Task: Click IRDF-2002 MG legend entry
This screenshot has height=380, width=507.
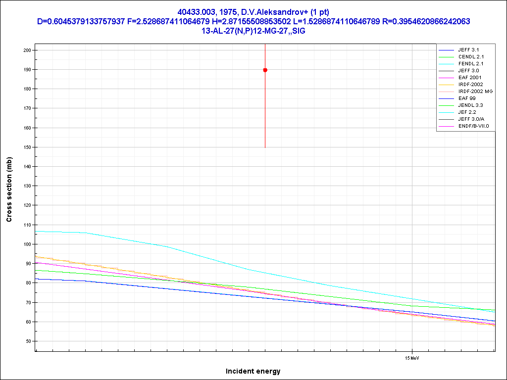Action: (475, 92)
